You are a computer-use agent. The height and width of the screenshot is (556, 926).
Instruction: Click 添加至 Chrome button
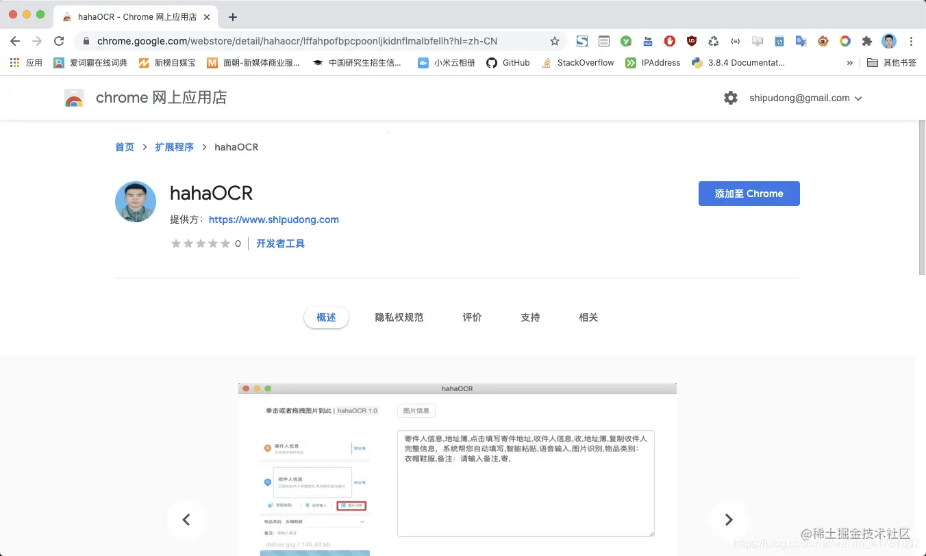(x=749, y=194)
